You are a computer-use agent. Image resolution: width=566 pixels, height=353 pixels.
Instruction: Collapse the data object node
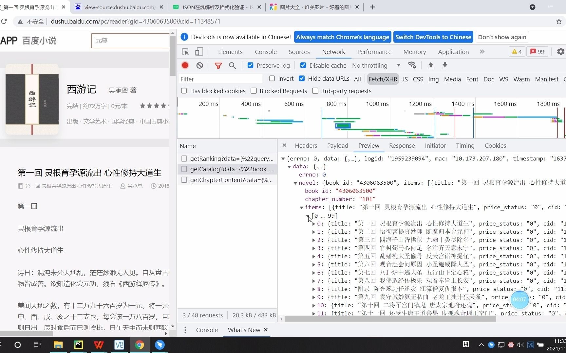(x=289, y=167)
